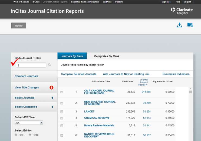Open EndNote in top navigation

coord(107,2)
